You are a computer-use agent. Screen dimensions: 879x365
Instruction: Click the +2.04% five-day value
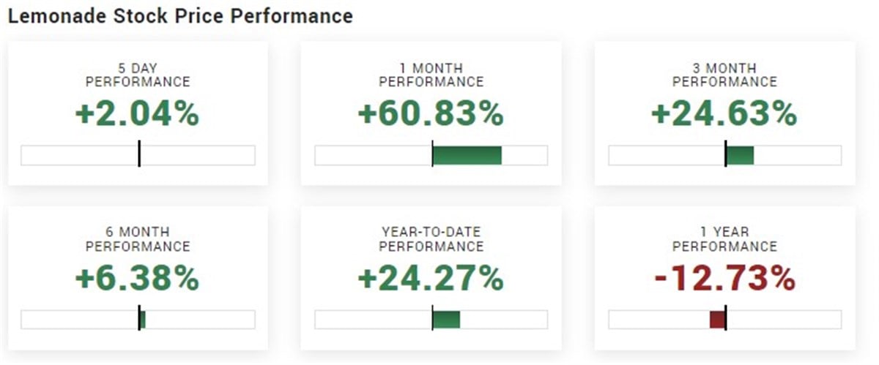pyautogui.click(x=138, y=113)
